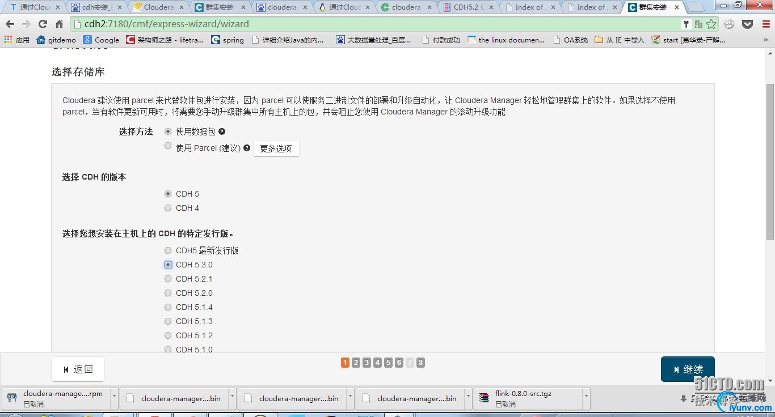Switch to the CDH5.2 browser tab
Screen dimensions: 775x417
[469, 7]
